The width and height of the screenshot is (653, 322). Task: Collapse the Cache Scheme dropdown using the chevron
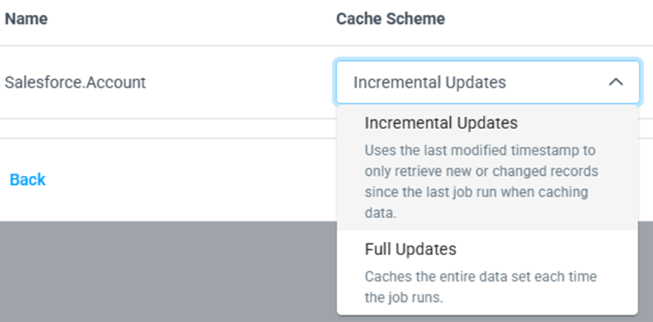616,82
